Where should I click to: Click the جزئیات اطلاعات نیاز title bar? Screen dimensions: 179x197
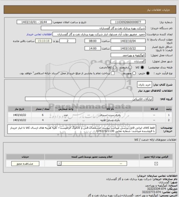(x=90, y=10)
